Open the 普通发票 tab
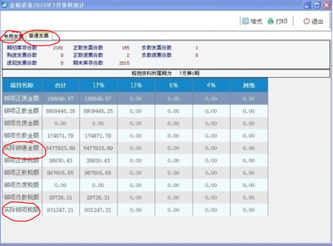The height and width of the screenshot is (246, 333). [39, 36]
